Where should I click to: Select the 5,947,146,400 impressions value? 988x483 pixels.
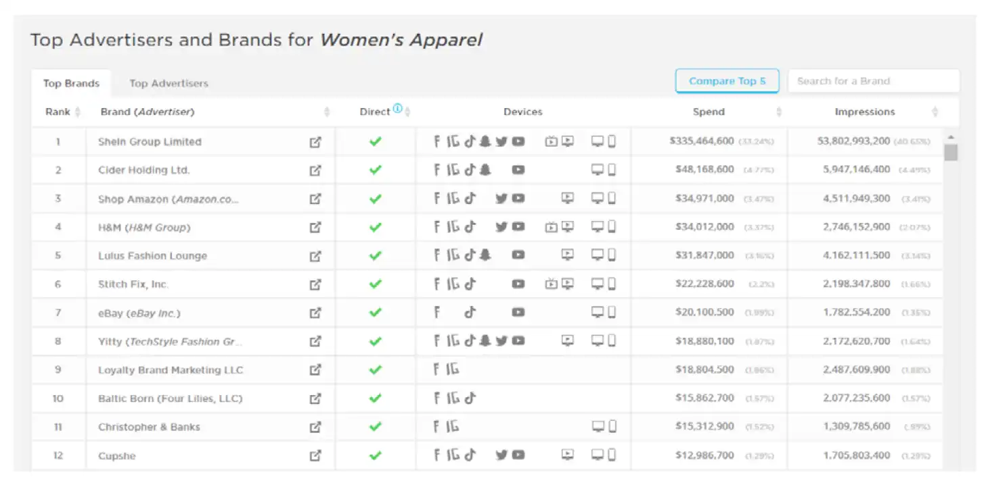click(x=857, y=170)
